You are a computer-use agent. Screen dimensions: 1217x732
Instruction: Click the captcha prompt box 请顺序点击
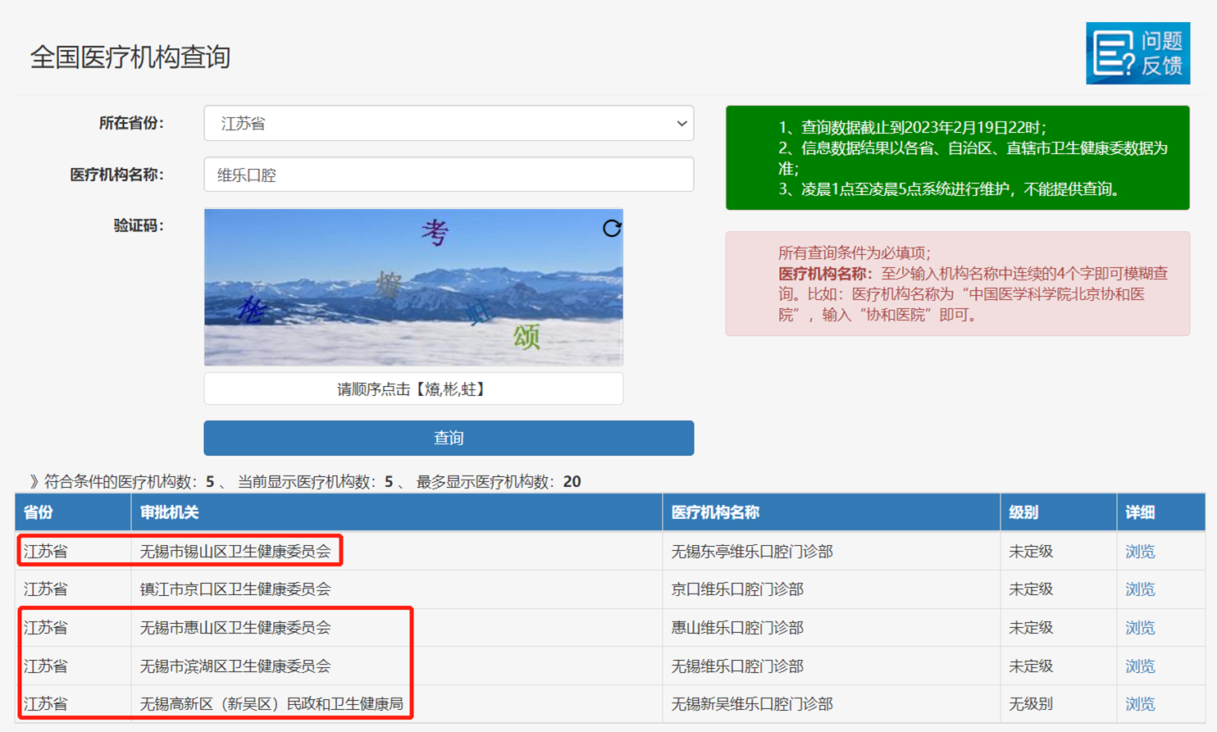click(413, 389)
